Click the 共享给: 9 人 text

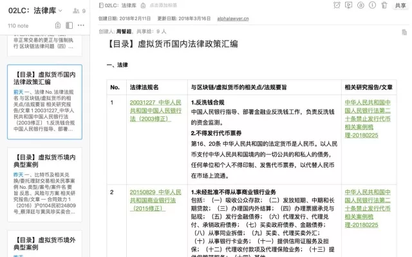(x=151, y=31)
